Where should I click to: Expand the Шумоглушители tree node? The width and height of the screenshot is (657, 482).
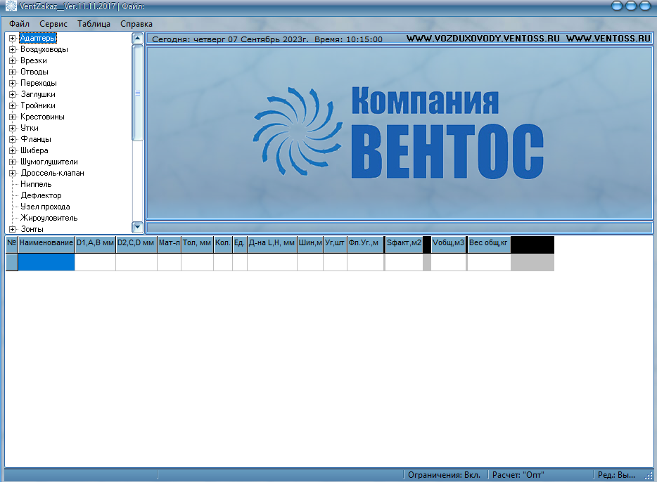pyautogui.click(x=12, y=162)
